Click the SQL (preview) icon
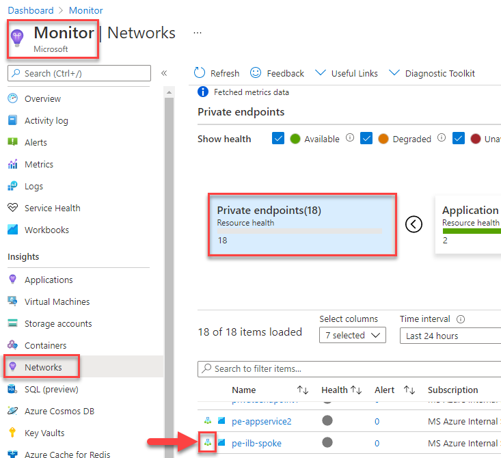Screen dimensions: 501x458 (x=13, y=389)
